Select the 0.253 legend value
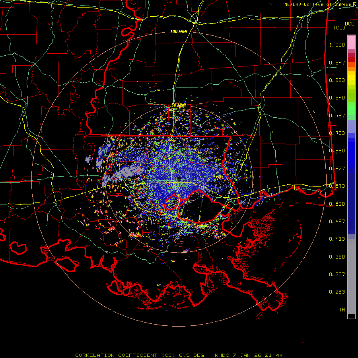 click(337, 292)
